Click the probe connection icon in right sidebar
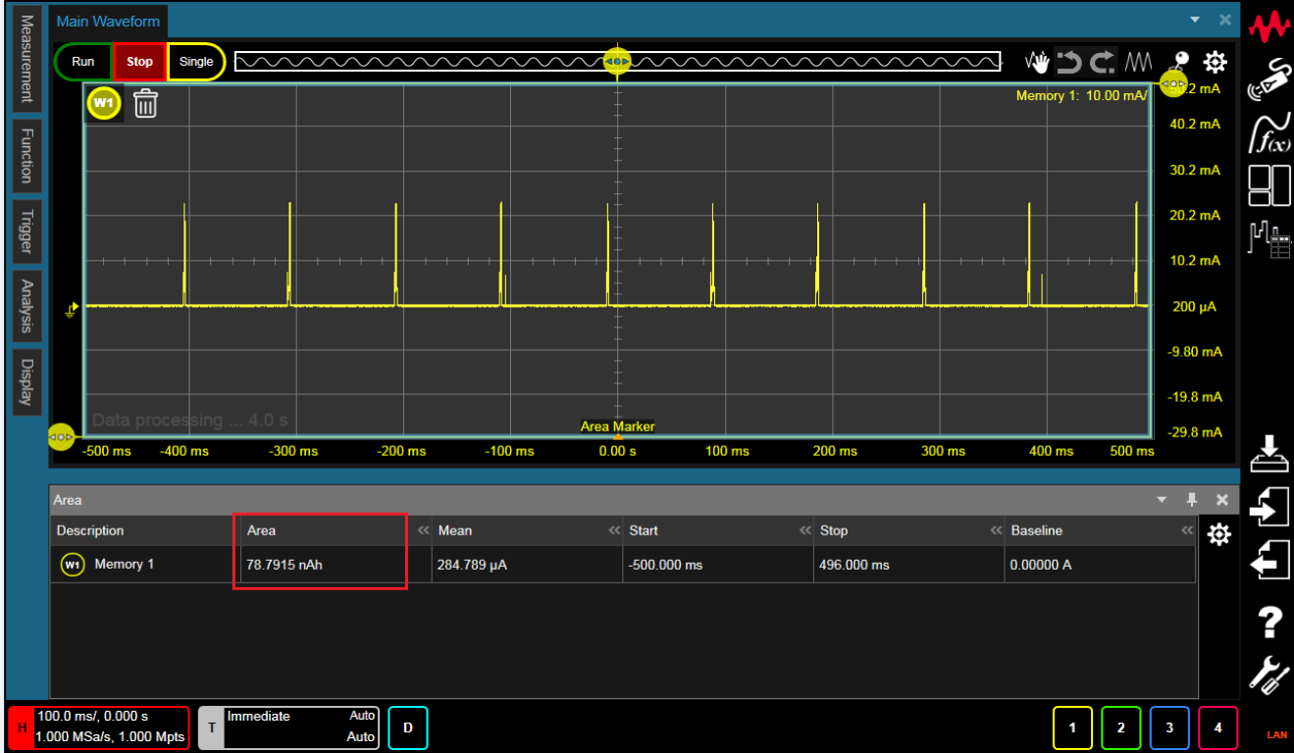This screenshot has width=1294, height=753. click(1268, 79)
